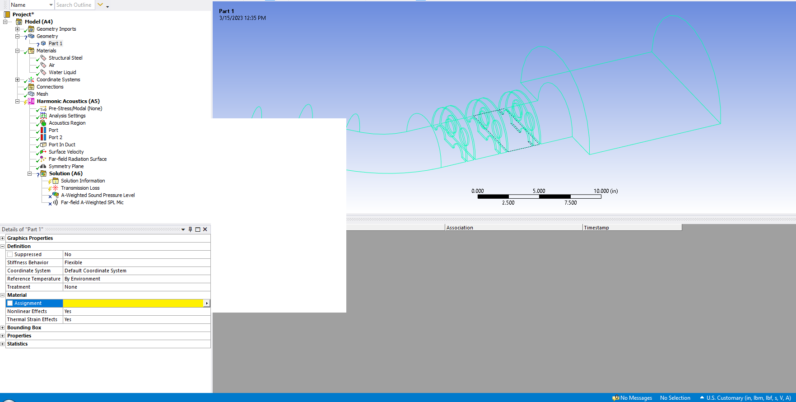Open Analysis Settings via its icon
The height and width of the screenshot is (402, 796).
click(x=43, y=116)
